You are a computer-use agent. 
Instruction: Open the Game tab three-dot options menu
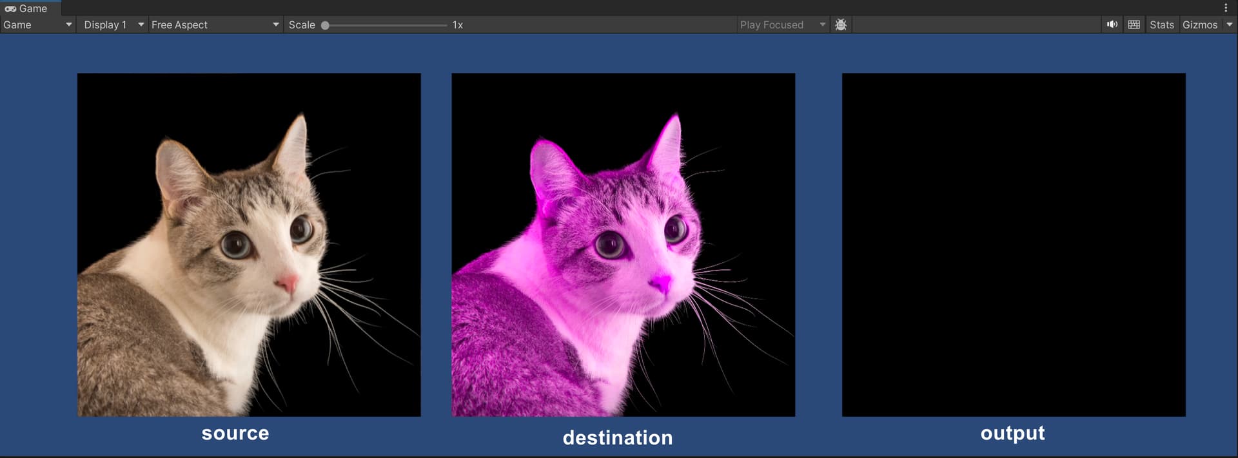pos(1226,8)
